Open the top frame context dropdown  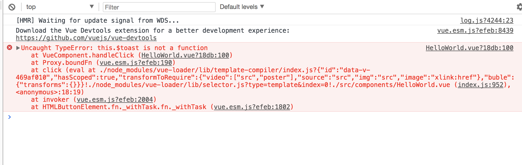click(x=61, y=7)
